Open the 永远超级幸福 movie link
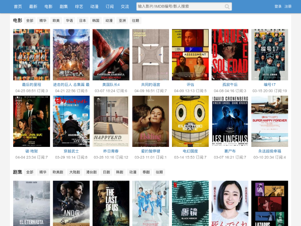 (x=269, y=151)
